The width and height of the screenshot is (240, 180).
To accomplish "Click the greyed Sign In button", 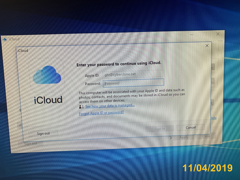I will 160,129.
